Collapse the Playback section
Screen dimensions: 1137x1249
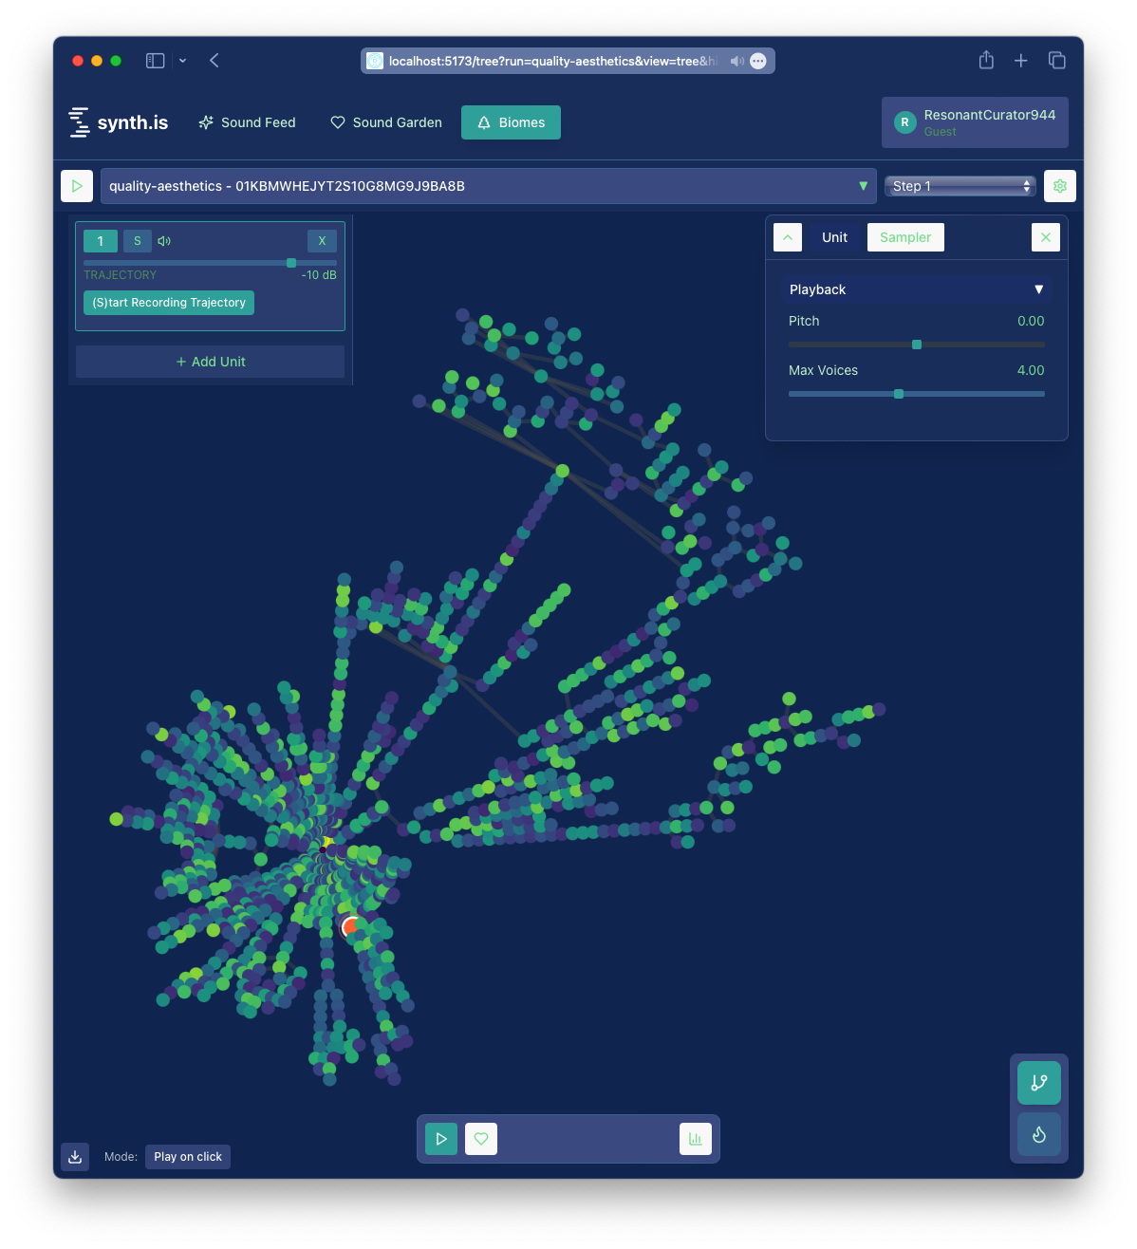click(x=916, y=289)
